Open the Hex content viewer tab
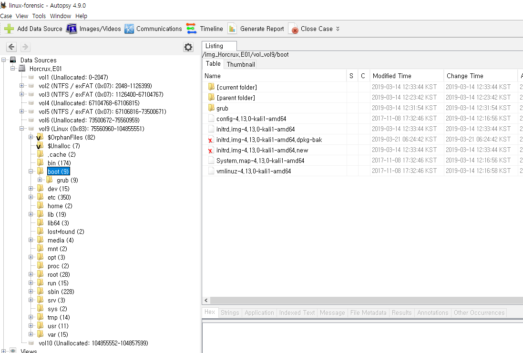 [x=210, y=312]
